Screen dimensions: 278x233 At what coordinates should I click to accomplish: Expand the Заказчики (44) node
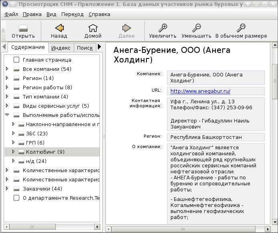tap(7, 188)
